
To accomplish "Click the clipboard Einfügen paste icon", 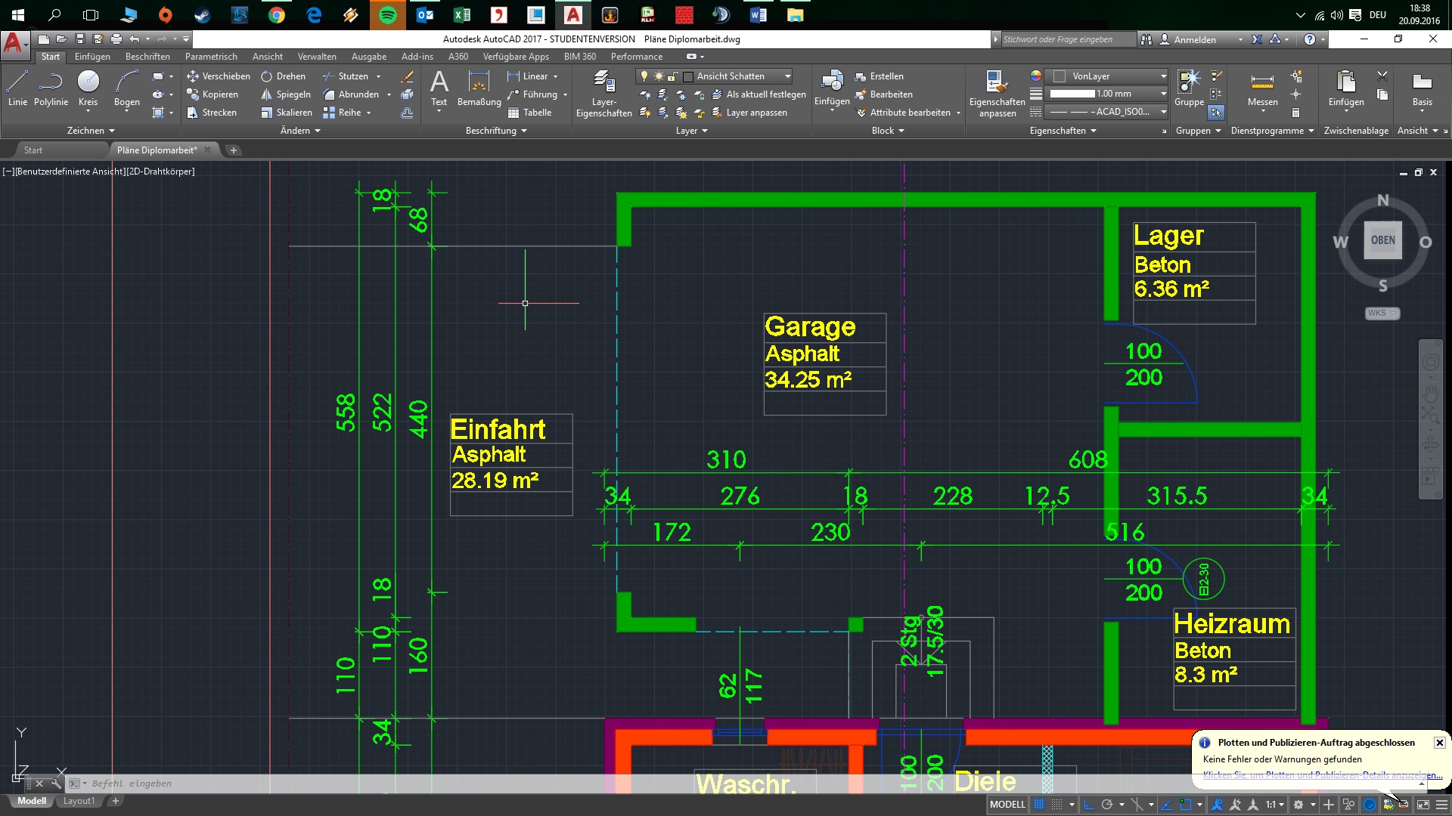I will (x=1346, y=80).
